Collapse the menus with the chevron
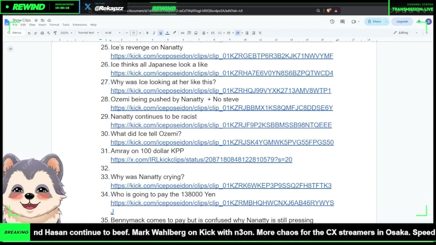The width and height of the screenshot is (436, 245). pos(426,33)
